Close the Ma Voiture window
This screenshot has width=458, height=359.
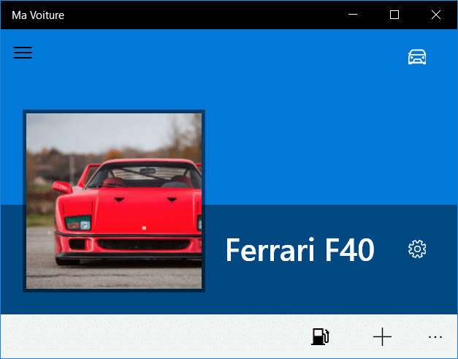436,15
